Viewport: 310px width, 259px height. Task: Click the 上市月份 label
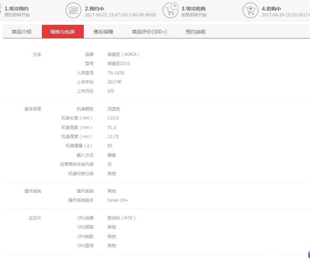tap(85, 91)
